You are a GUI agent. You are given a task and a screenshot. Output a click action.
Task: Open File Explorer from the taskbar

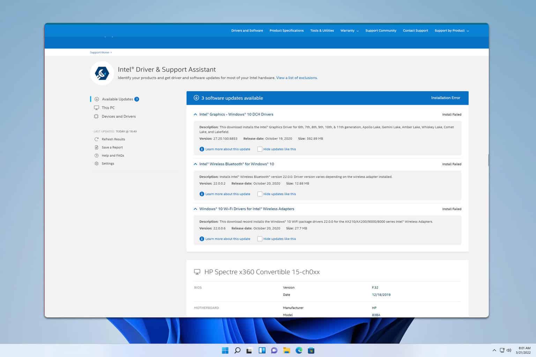286,350
